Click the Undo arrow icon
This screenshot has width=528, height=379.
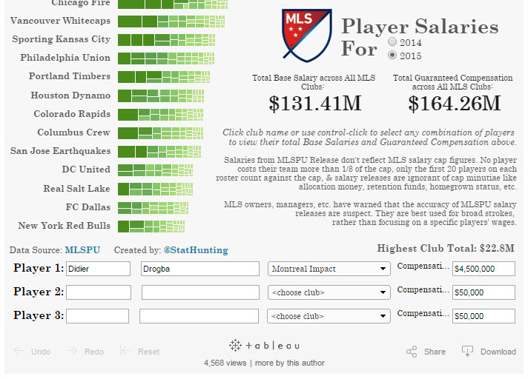pos(19,352)
